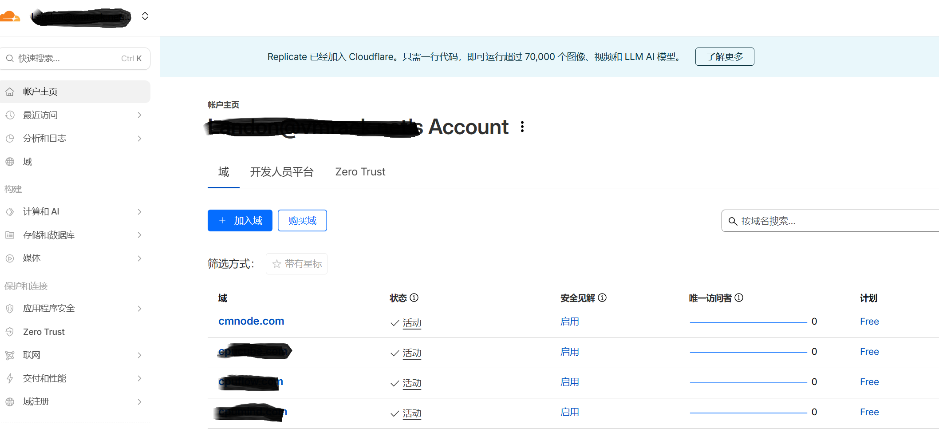Click the info icon beside 状态 column
939x429 pixels.
(x=414, y=298)
